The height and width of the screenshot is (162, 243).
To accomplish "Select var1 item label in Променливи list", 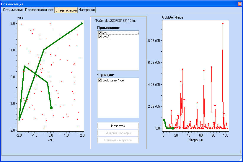I will pyautogui.click(x=106, y=33).
